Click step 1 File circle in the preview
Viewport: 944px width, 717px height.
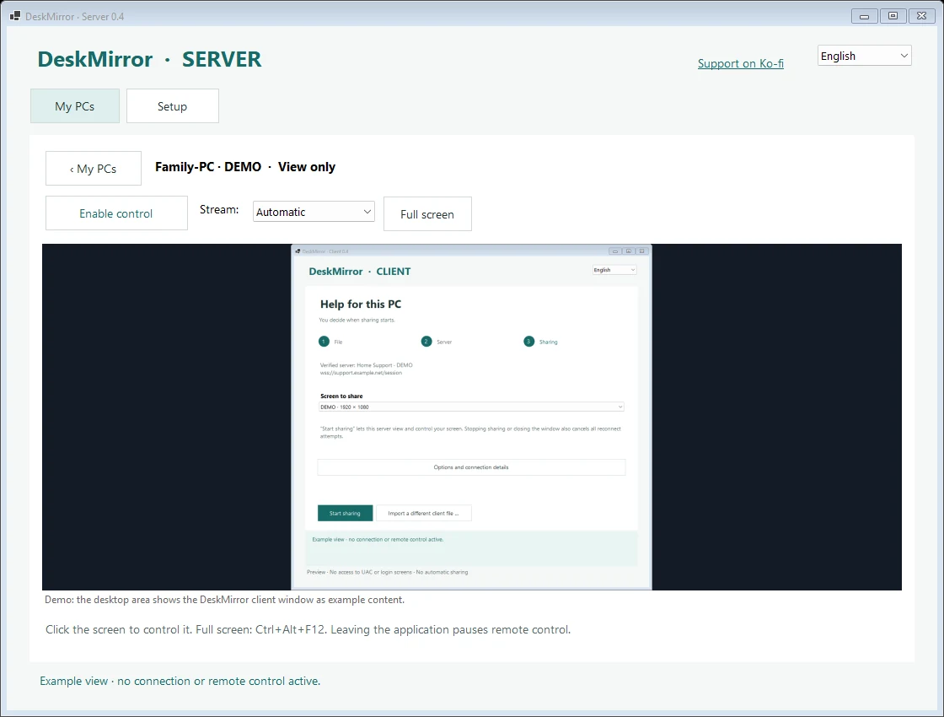point(324,342)
